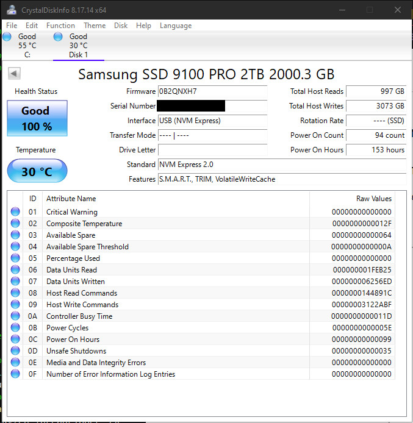Select the Unsafe Shutdowns attribute name

click(76, 351)
